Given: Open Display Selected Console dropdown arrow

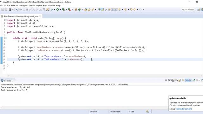Looking at the screenshot, I should (200, 80).
